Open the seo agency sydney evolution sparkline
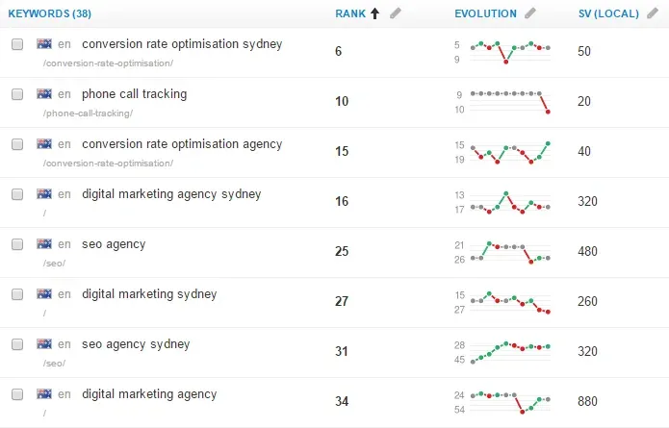669x428 pixels. coord(510,352)
